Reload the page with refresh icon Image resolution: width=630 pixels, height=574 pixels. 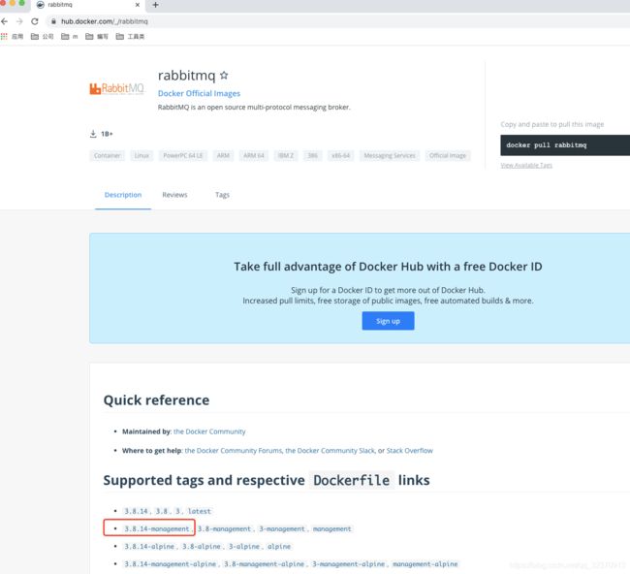pyautogui.click(x=35, y=21)
